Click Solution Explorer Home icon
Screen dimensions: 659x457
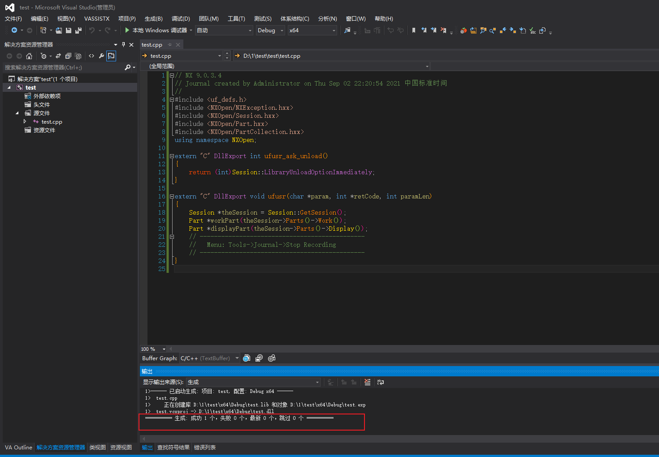point(29,56)
